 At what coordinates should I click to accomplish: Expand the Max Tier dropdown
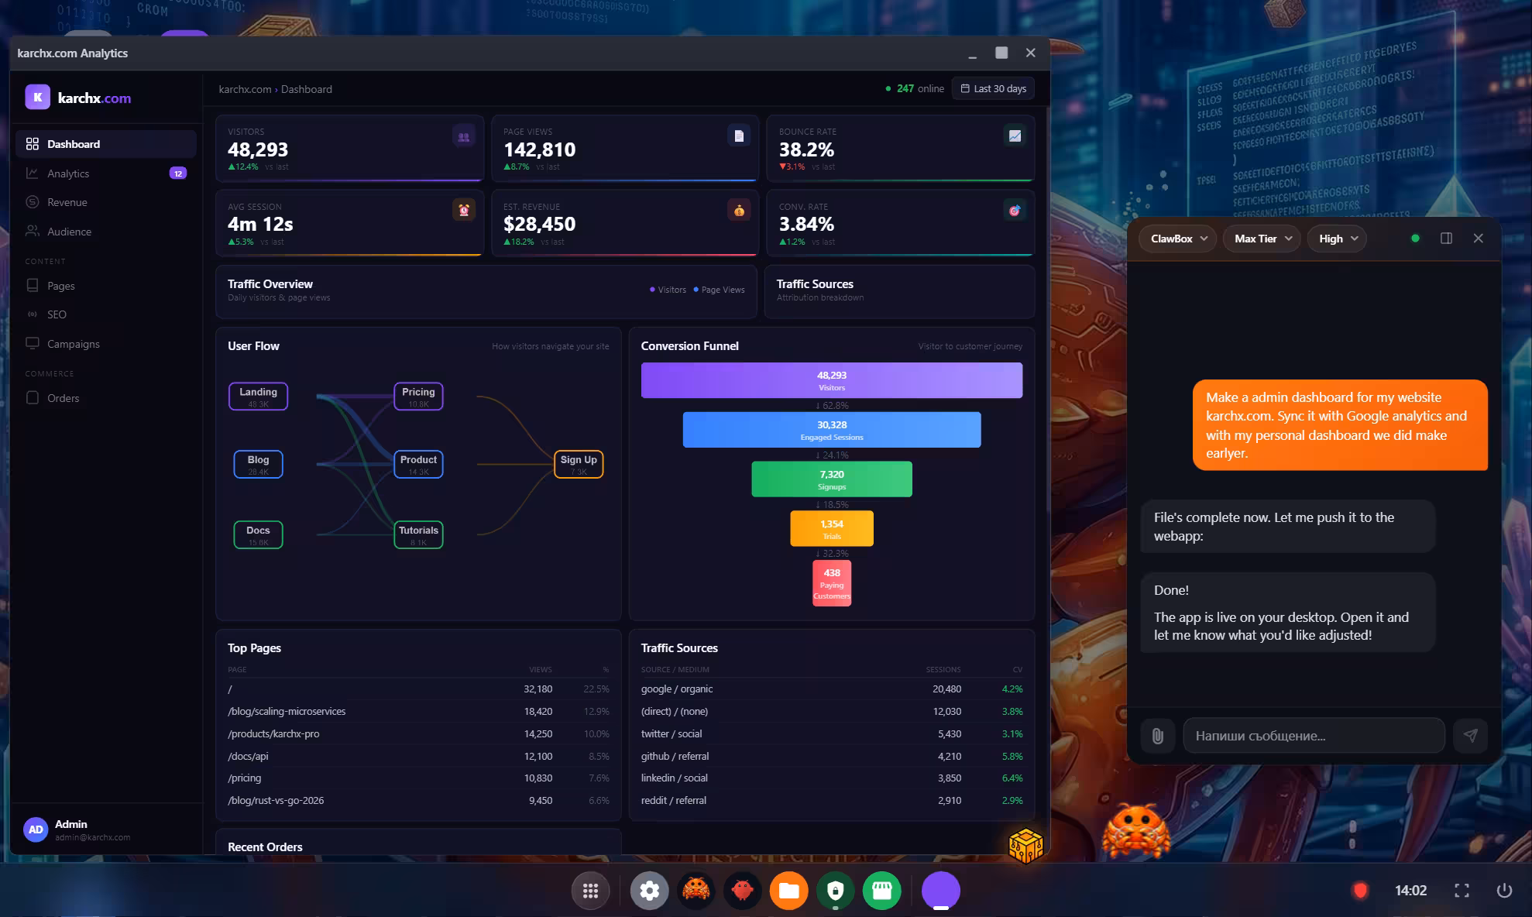coord(1262,239)
